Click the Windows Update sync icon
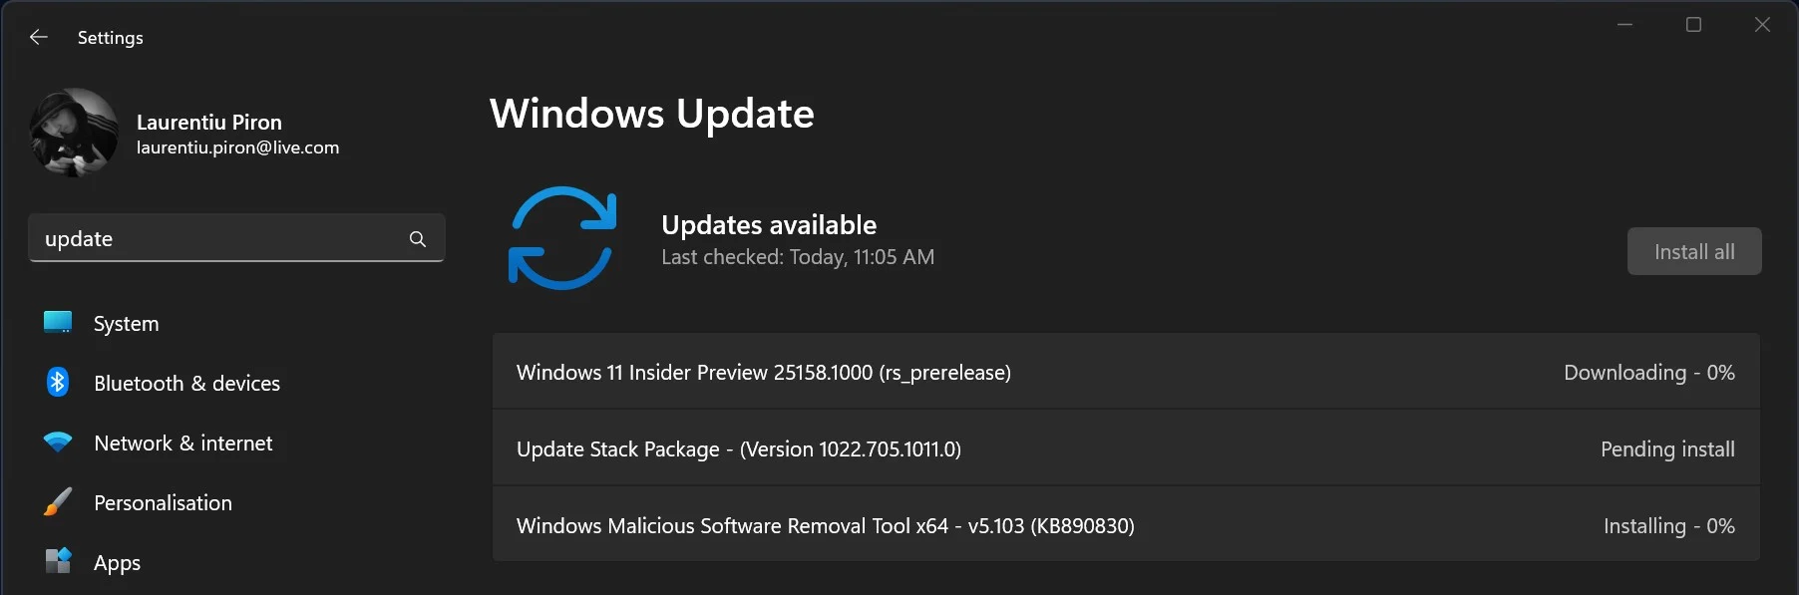The image size is (1799, 595). click(562, 238)
